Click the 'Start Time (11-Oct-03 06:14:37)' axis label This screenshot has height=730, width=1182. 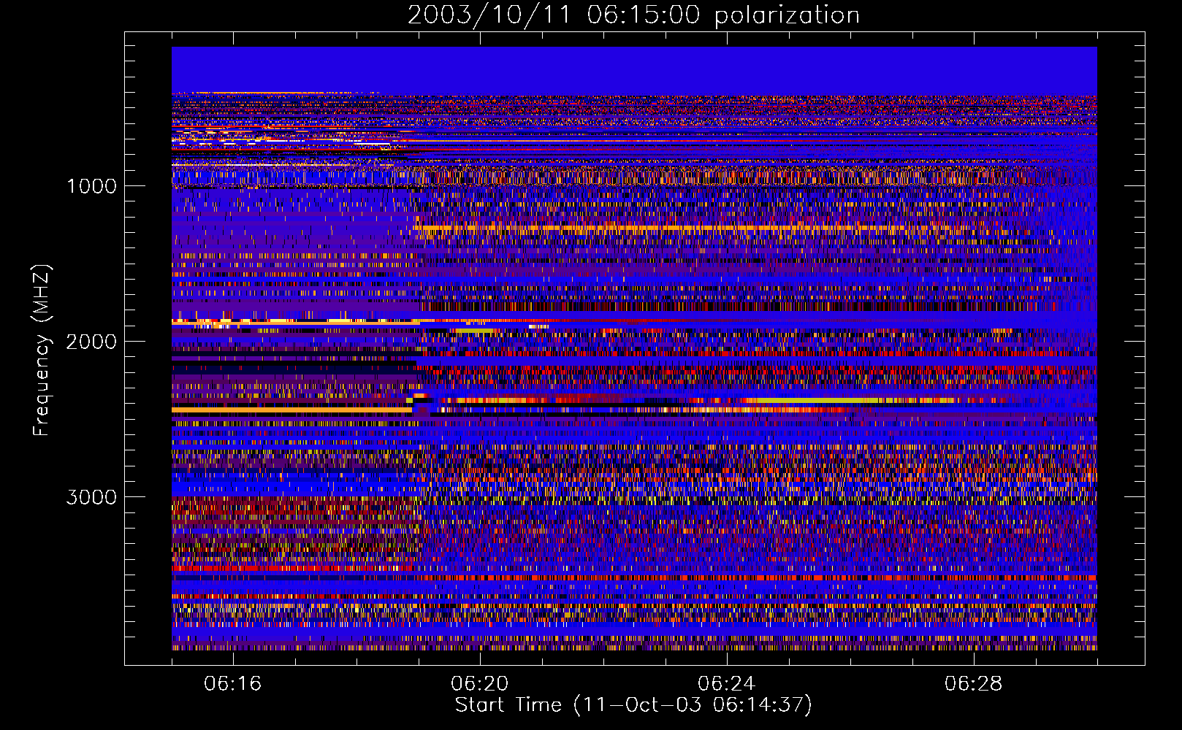633,705
